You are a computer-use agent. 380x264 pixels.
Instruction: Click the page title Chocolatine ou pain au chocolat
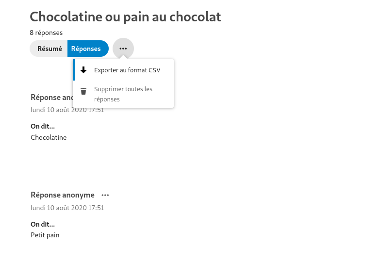(x=125, y=16)
